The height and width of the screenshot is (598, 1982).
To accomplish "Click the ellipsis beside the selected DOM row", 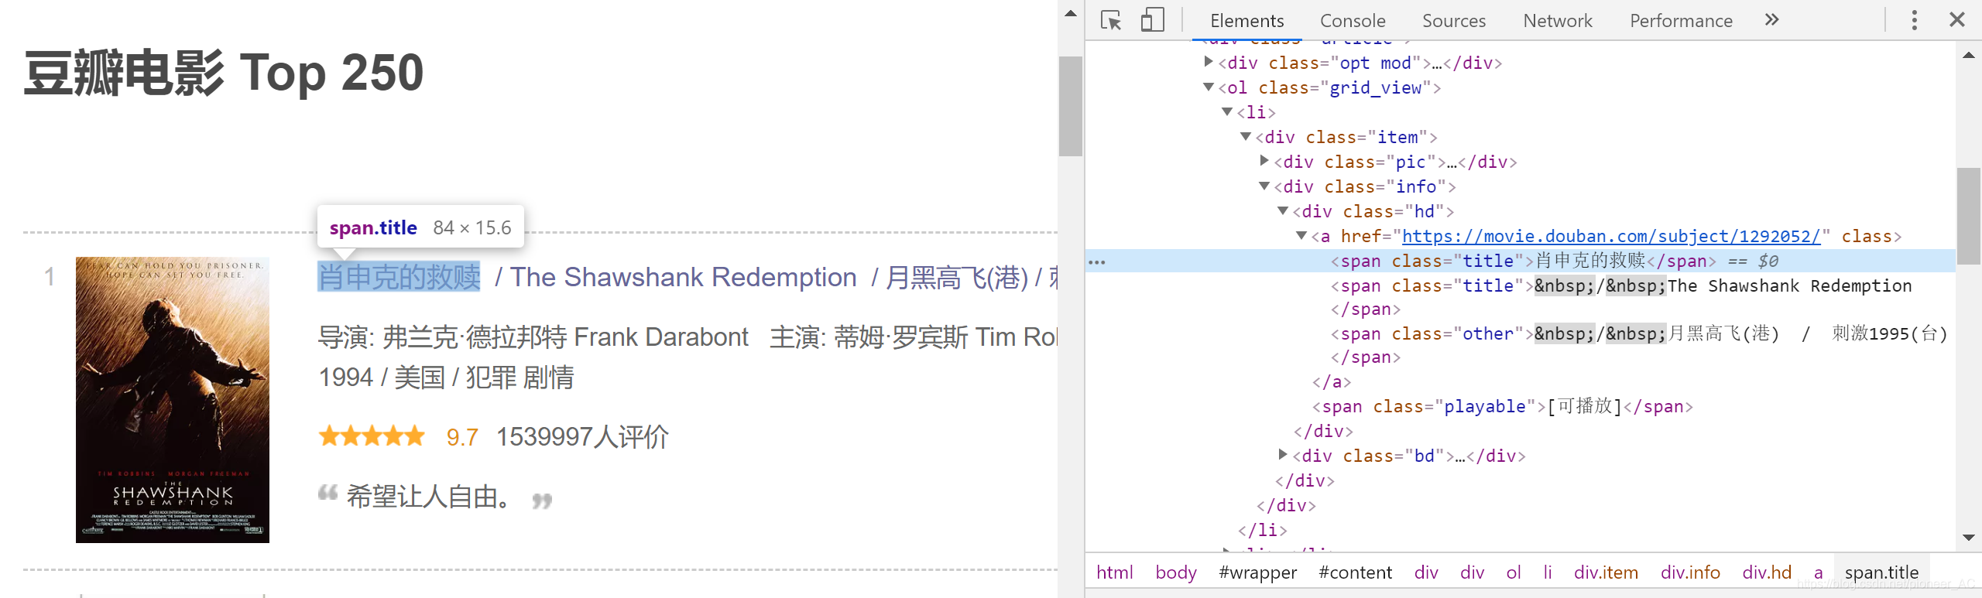I will point(1097,262).
